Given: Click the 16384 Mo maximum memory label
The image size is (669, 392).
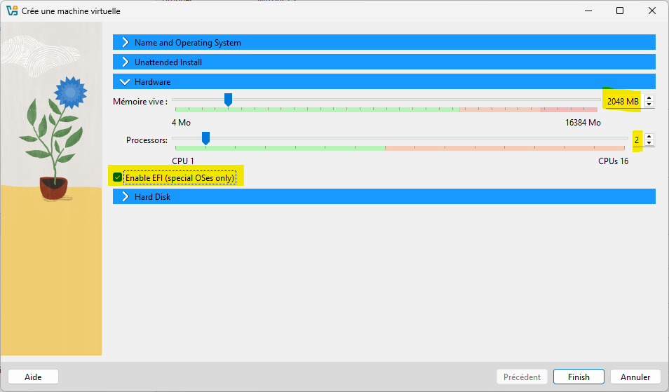Looking at the screenshot, I should (x=583, y=123).
